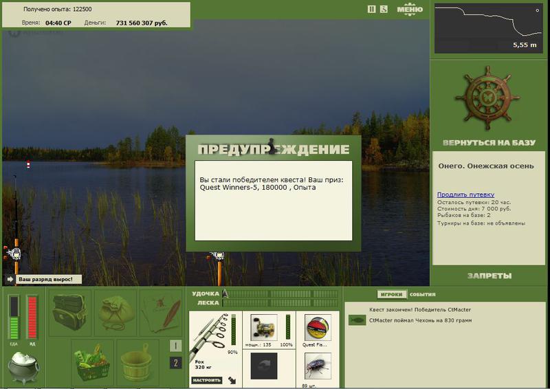Click the green ЕДА food level bar

[x=14, y=318]
